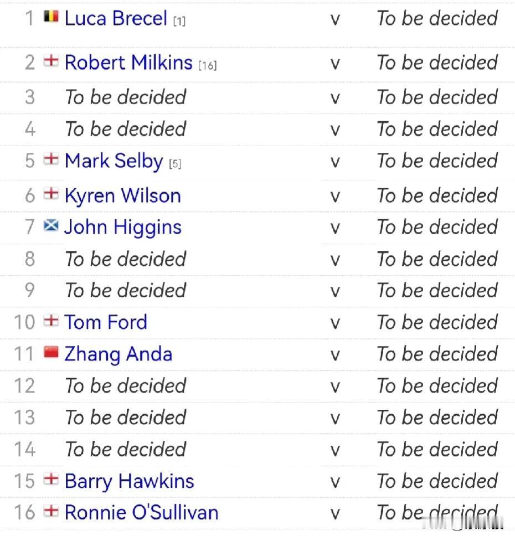Click the England flag next to Robert Milkins
The width and height of the screenshot is (515, 541).
[x=51, y=61]
